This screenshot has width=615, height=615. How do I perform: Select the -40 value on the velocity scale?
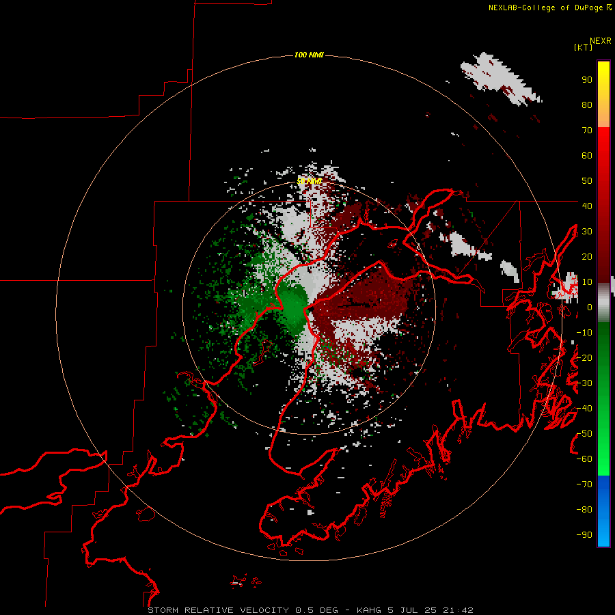(x=584, y=409)
